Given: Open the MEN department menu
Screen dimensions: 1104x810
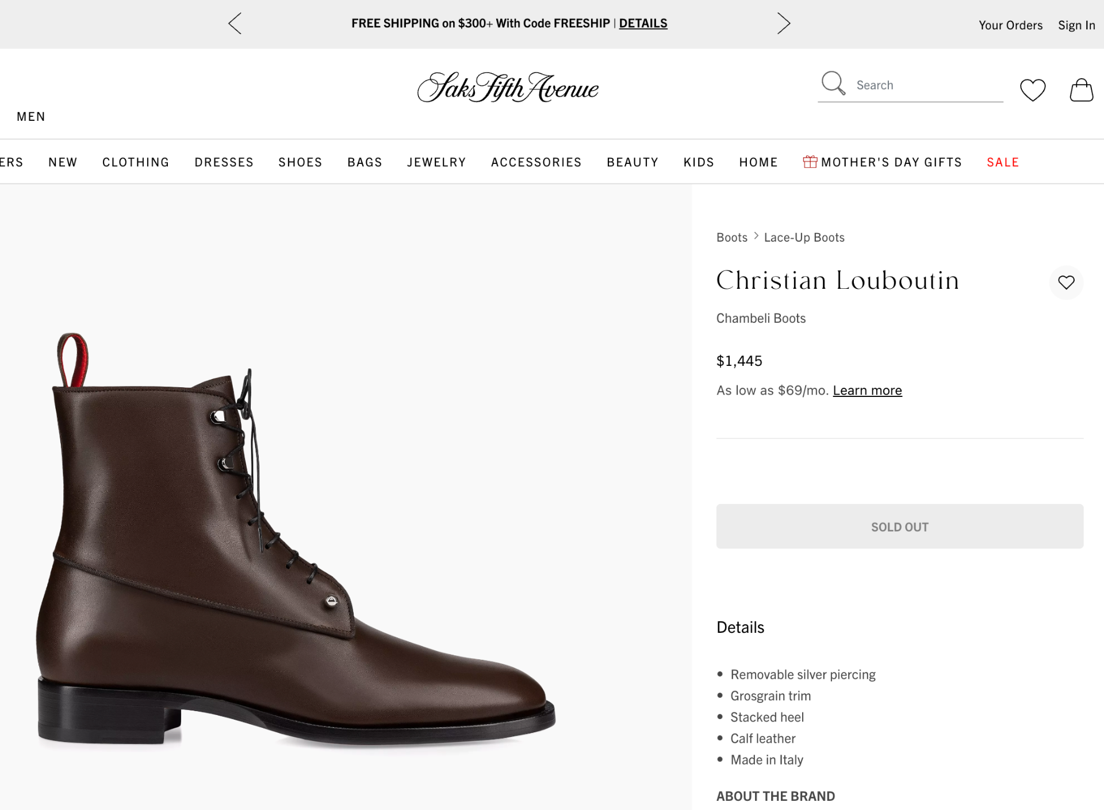Looking at the screenshot, I should click(31, 116).
